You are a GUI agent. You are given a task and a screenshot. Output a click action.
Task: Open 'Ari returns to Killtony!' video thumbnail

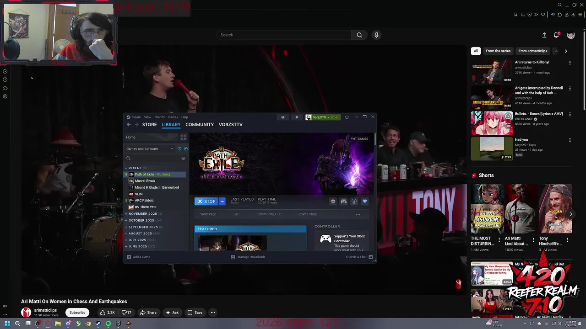[x=492, y=71]
